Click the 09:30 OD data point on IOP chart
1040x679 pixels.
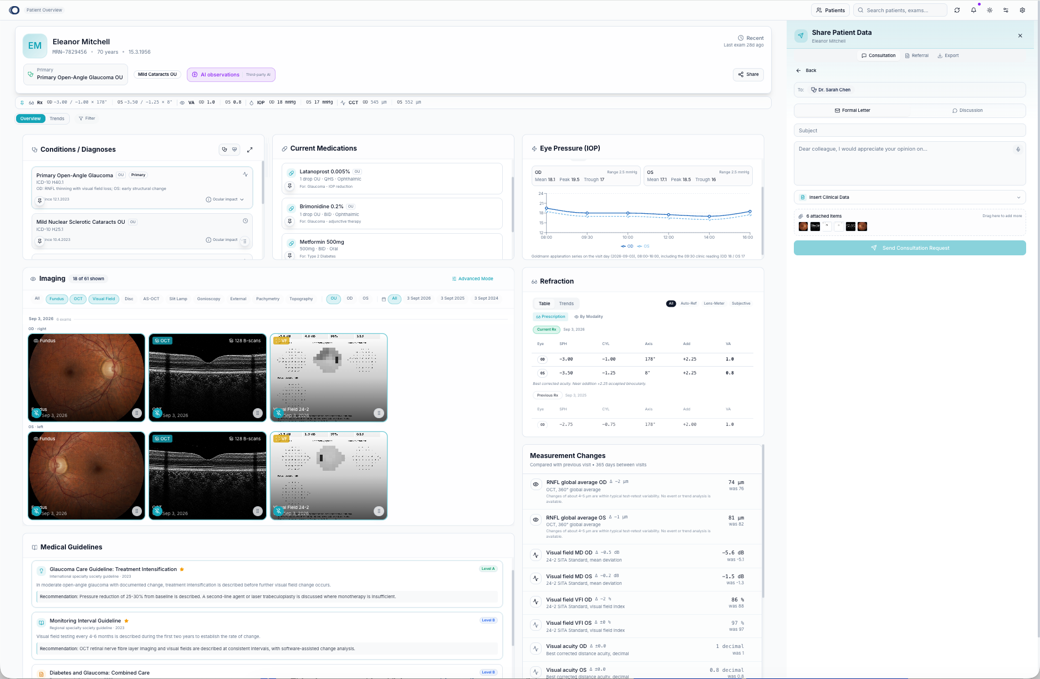pyautogui.click(x=587, y=213)
